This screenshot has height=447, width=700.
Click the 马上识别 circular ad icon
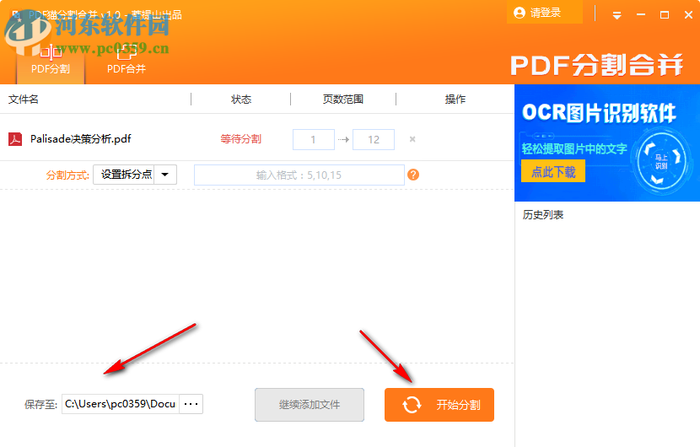point(661,162)
